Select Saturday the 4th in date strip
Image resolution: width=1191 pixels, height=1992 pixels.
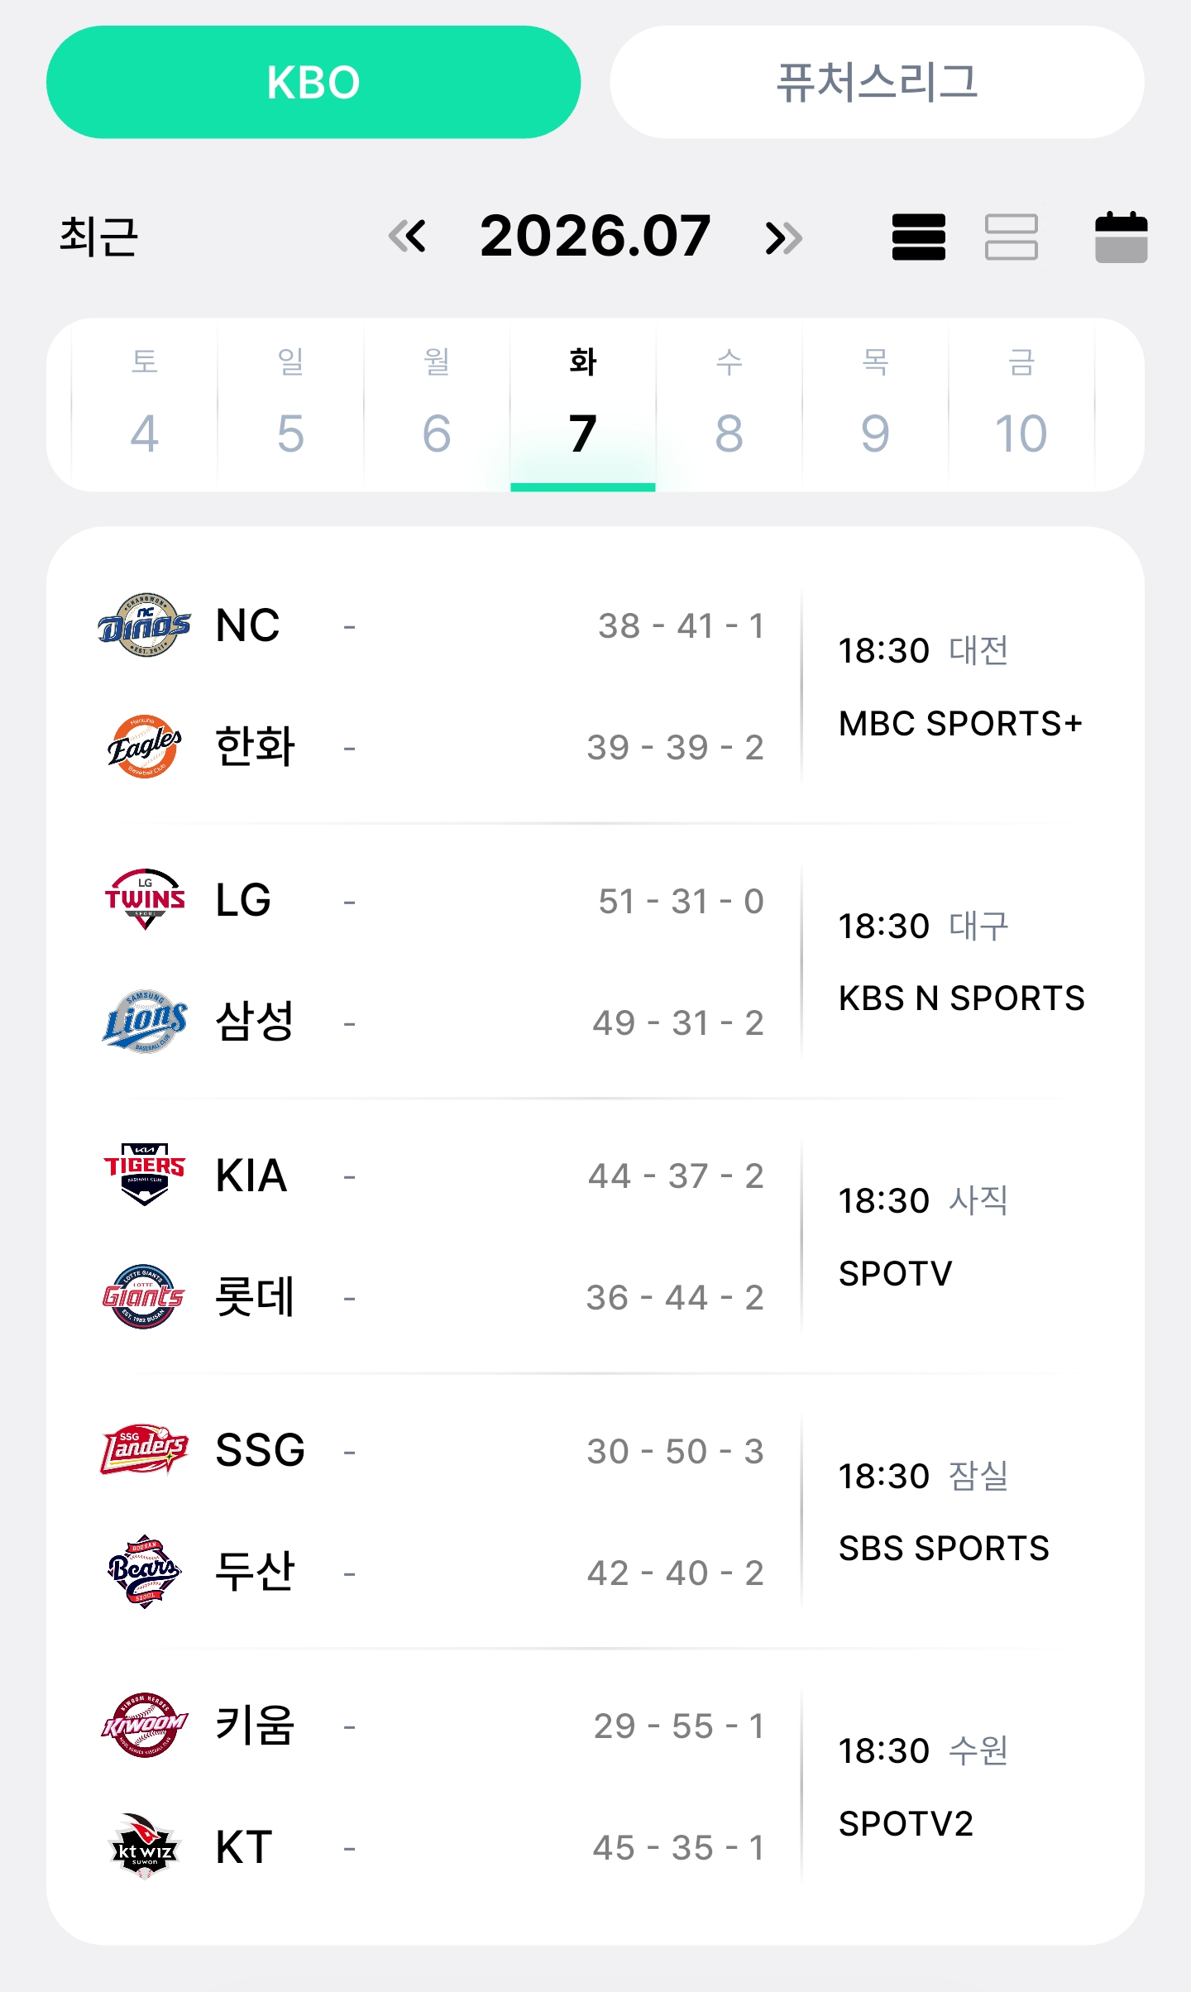coord(145,405)
